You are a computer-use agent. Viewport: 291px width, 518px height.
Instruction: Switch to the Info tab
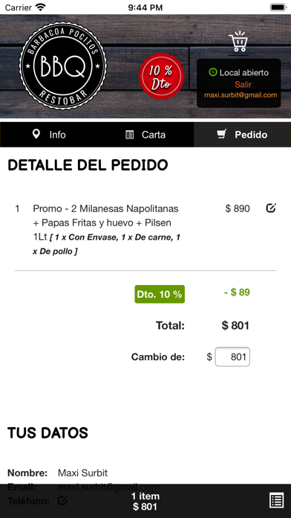click(49, 135)
